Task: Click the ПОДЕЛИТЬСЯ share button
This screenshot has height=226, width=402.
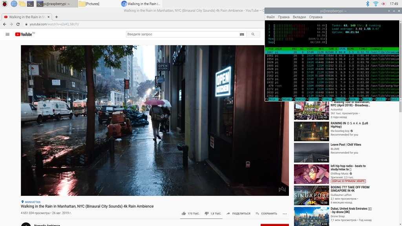Action: click(238, 213)
